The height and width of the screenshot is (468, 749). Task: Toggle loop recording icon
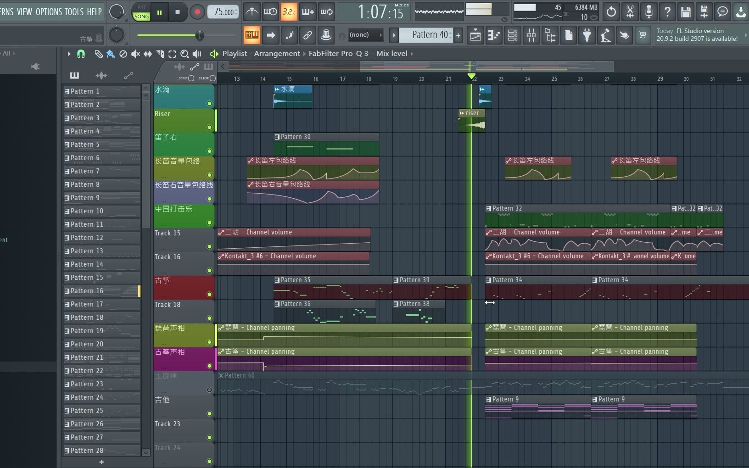(x=326, y=12)
